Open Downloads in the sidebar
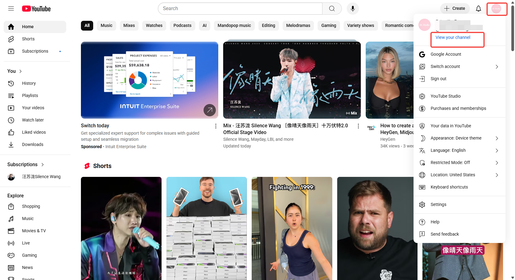 click(35, 144)
